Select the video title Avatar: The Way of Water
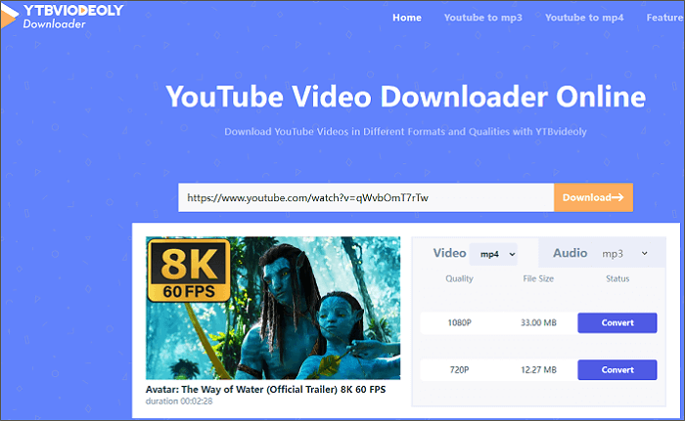The height and width of the screenshot is (421, 685). 265,389
